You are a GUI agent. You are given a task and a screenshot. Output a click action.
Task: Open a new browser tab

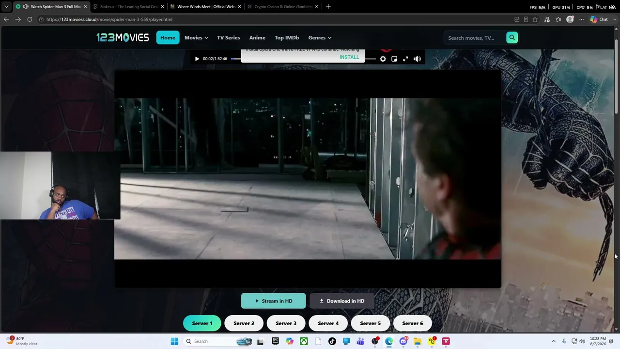click(x=328, y=7)
